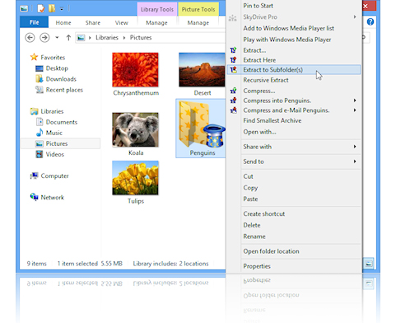This screenshot has height=323, width=396.
Task: Expand the Compress into Penguins submenu arrow
Action: pos(355,101)
